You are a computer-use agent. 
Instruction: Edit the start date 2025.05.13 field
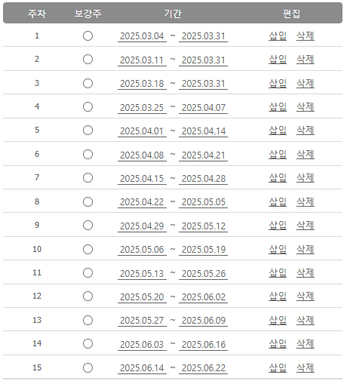142,274
